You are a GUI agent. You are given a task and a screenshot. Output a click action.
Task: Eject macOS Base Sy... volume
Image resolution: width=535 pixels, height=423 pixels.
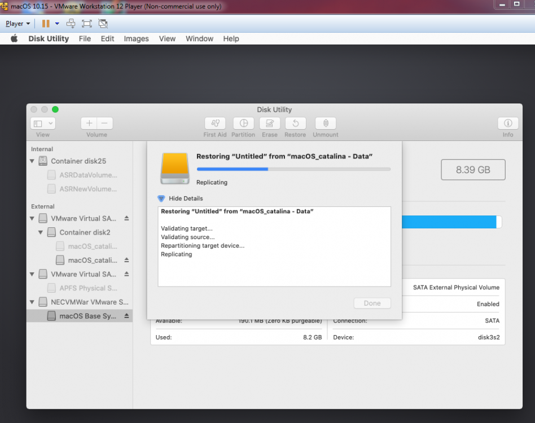point(126,316)
